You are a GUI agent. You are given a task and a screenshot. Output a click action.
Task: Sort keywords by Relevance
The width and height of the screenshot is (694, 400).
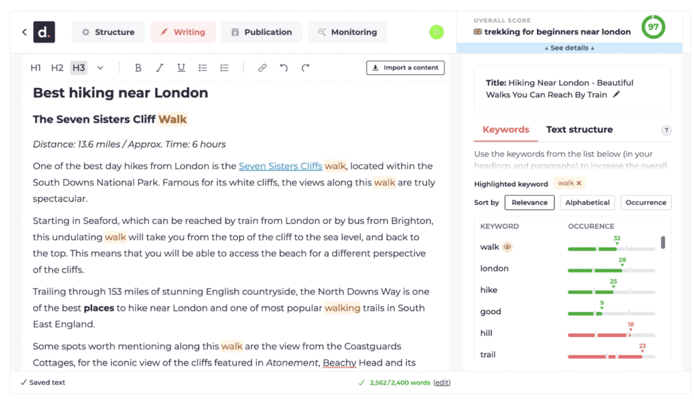point(529,202)
